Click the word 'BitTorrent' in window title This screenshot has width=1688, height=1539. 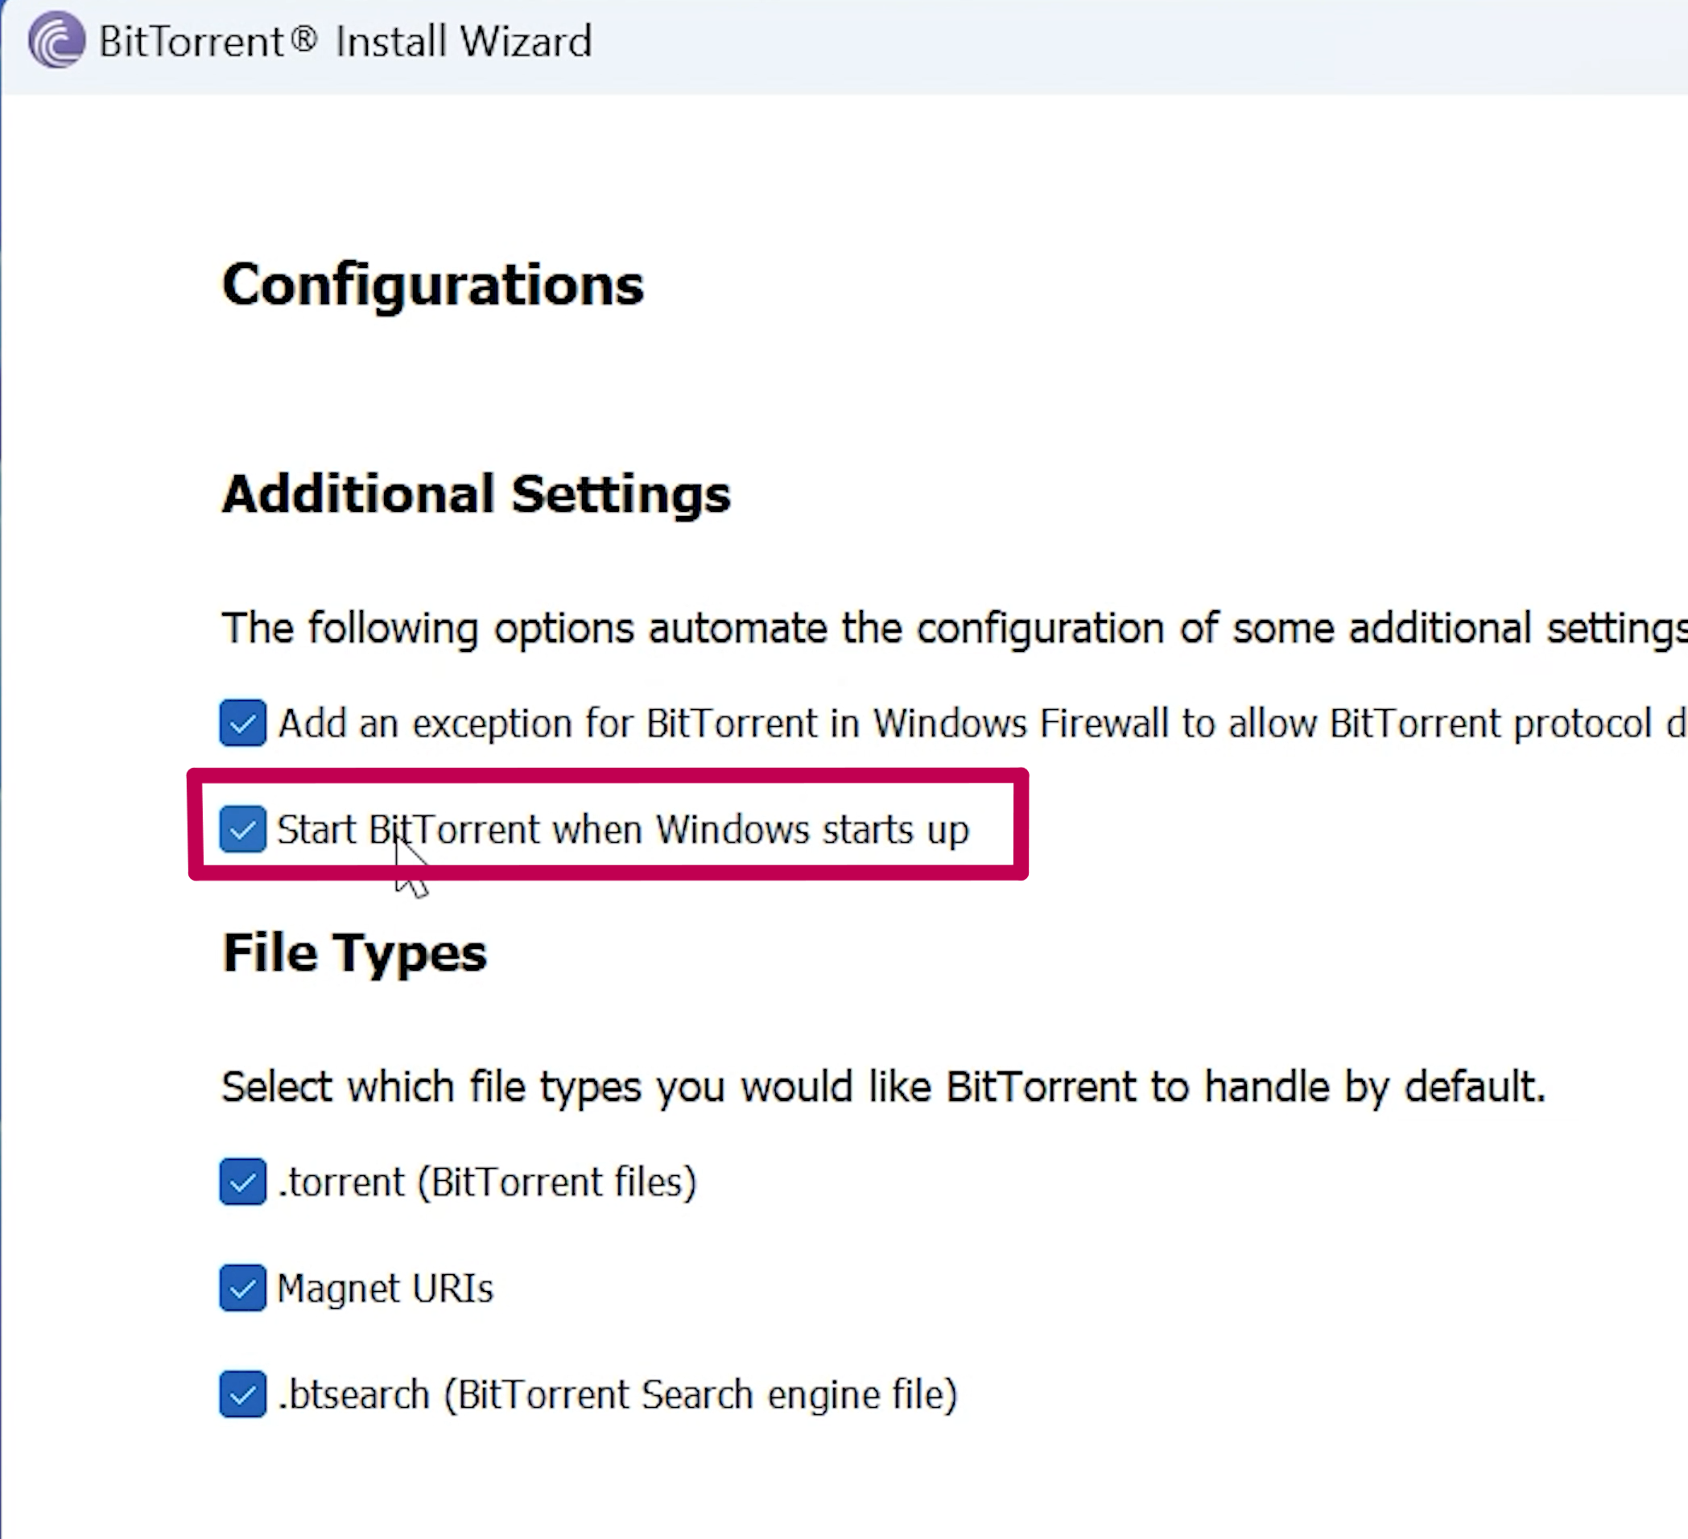tap(192, 41)
